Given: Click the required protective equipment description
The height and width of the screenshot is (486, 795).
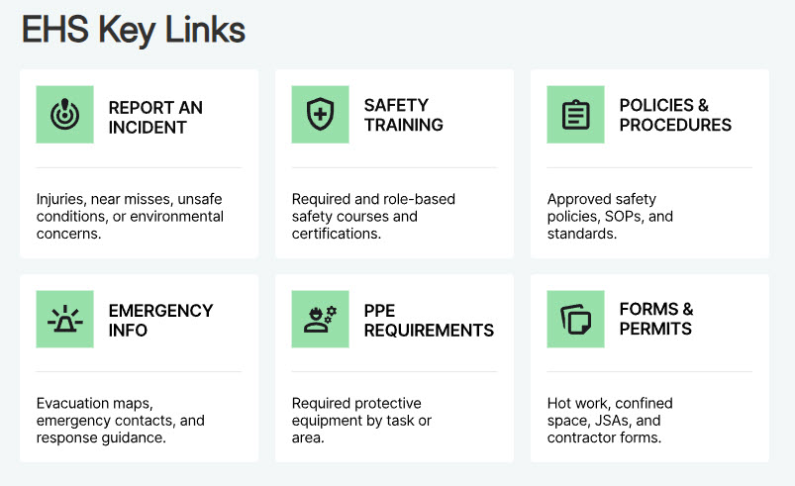Looking at the screenshot, I should [361, 420].
